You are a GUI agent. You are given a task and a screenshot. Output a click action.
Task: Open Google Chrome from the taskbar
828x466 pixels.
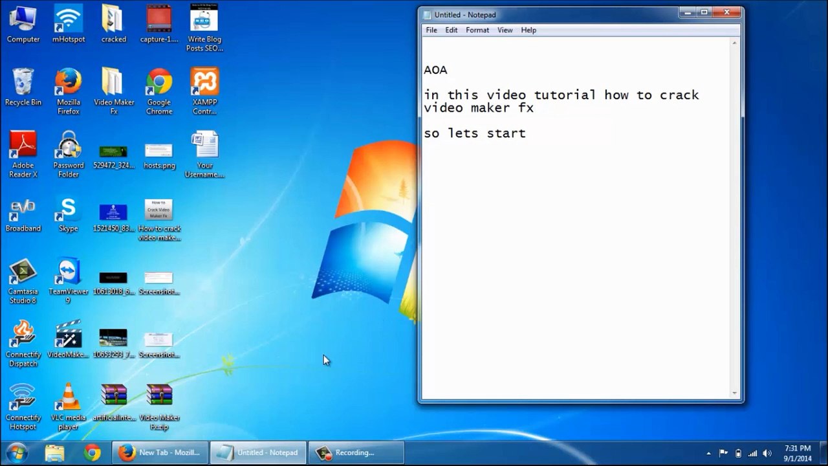93,452
